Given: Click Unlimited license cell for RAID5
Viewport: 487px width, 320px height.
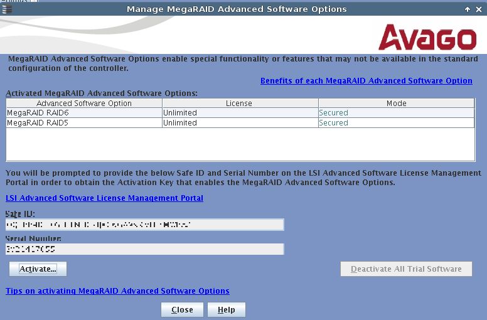Looking at the screenshot, I should point(240,122).
